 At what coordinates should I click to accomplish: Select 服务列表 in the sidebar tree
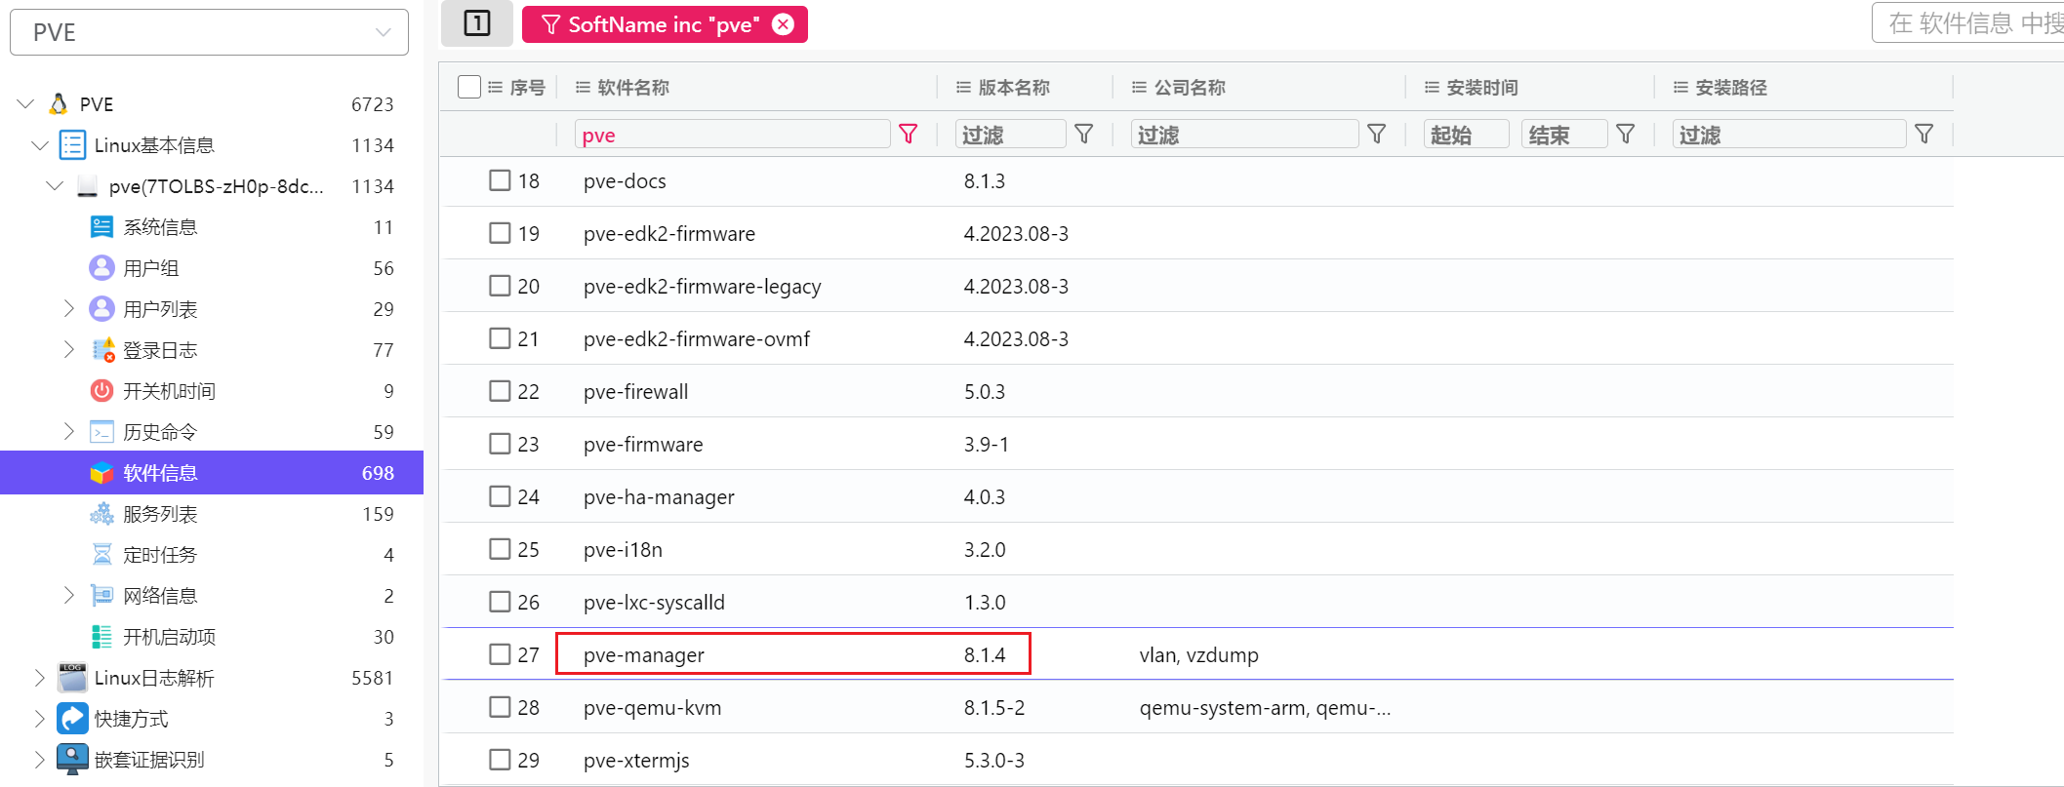point(159,514)
